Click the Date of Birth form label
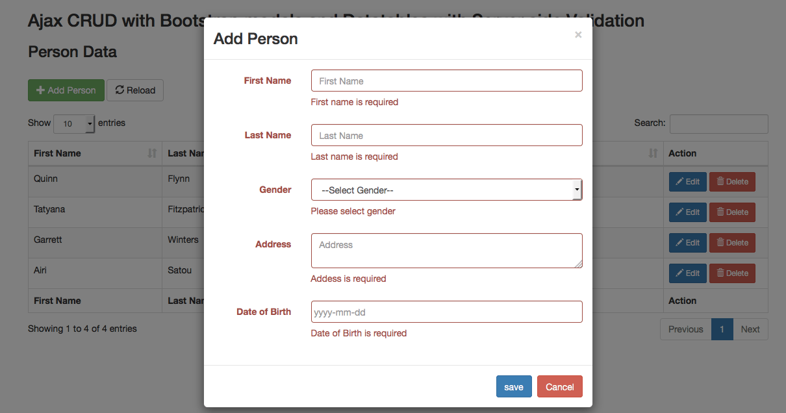 coord(264,312)
